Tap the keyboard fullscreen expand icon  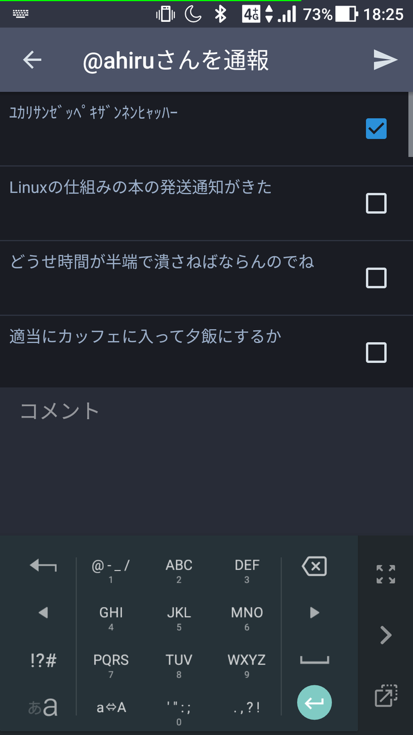tap(385, 574)
